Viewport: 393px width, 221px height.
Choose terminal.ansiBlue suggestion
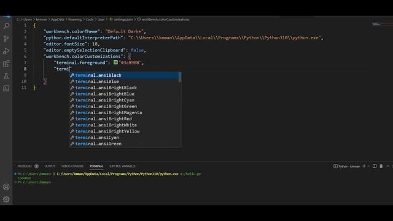(x=125, y=82)
